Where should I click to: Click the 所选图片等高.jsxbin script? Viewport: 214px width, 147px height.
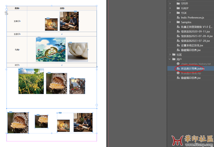[x=192, y=69]
